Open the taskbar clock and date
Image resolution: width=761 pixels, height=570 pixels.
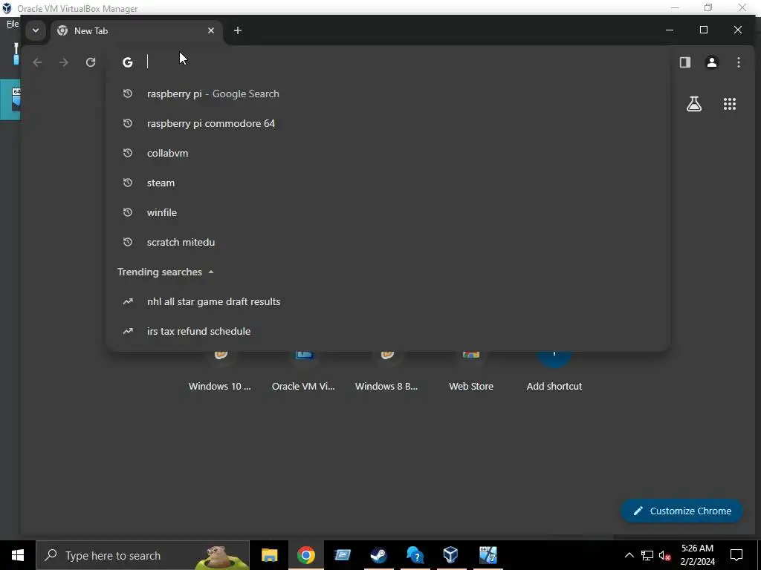click(698, 555)
